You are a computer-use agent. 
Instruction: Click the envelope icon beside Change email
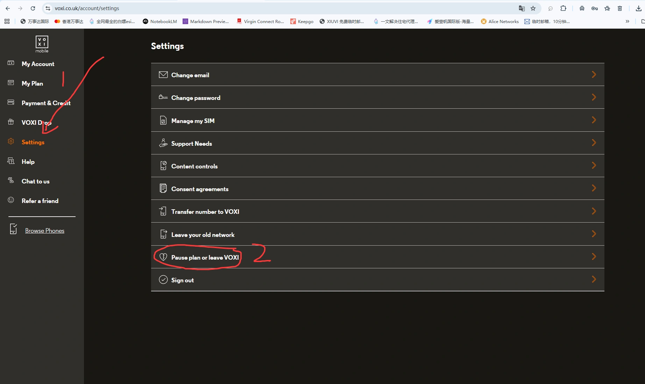(163, 75)
